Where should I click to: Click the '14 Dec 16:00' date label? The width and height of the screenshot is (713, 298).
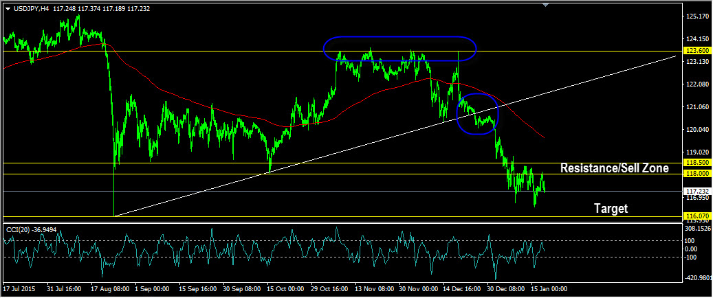click(461, 288)
